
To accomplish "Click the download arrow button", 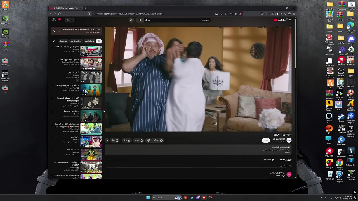I will point(127,140).
